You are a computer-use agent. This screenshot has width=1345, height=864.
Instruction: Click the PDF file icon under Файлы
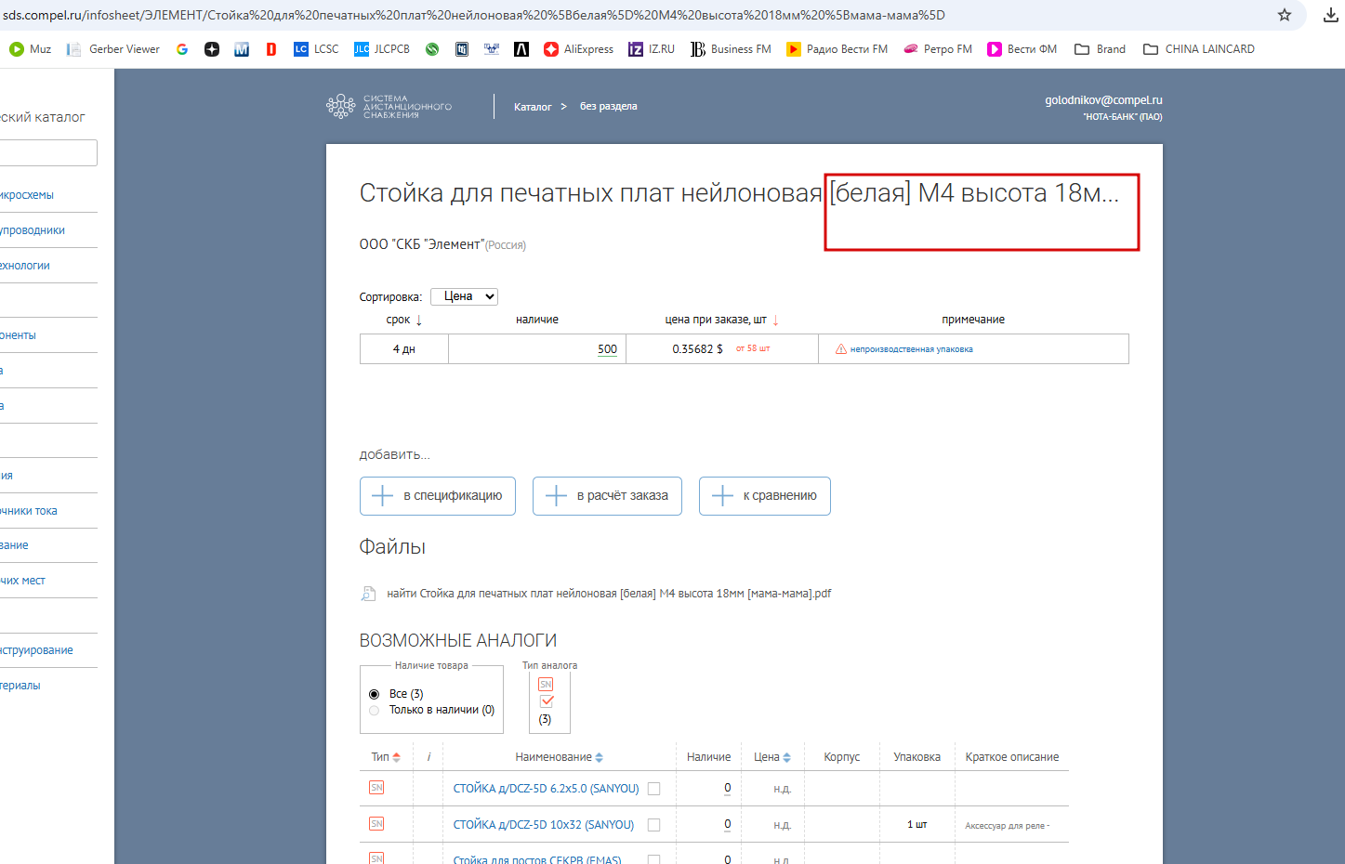(x=368, y=594)
